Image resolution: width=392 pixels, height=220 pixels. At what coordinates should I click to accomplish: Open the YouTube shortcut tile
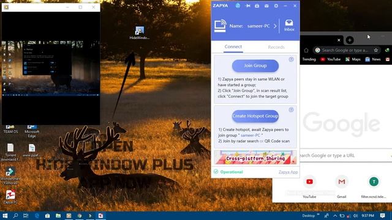(309, 186)
